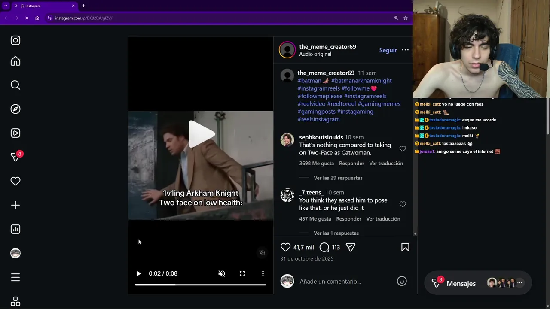Click the comments scrollbar down arrow

coord(415,233)
